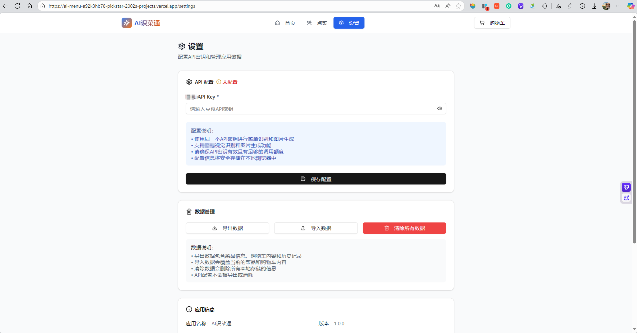Viewport: 637px width, 333px height.
Task: Open the 首页 home tab
Action: coord(285,23)
